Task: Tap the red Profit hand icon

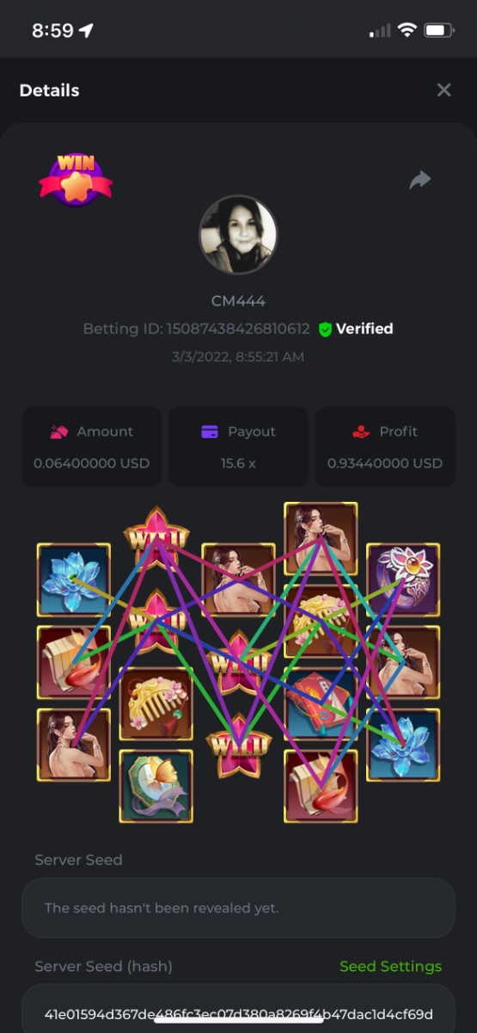Action: (362, 432)
